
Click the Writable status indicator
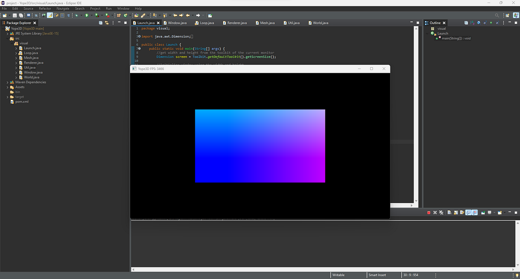click(x=338, y=275)
